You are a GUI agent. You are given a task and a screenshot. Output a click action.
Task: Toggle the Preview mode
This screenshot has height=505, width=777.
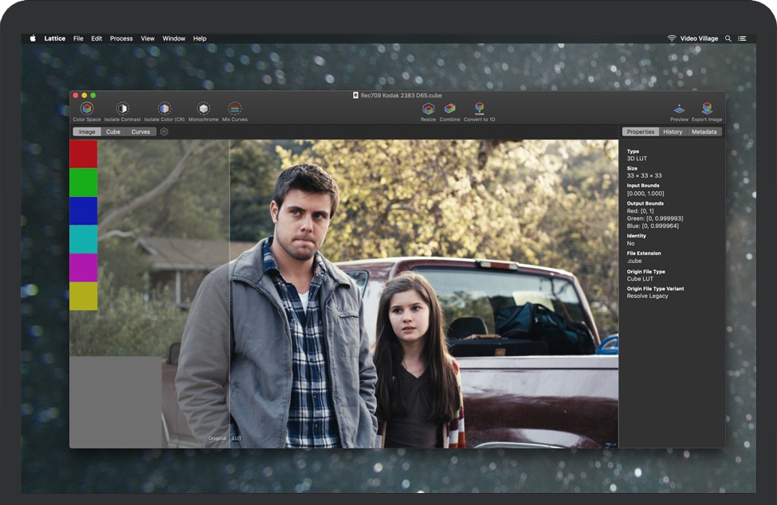(678, 110)
